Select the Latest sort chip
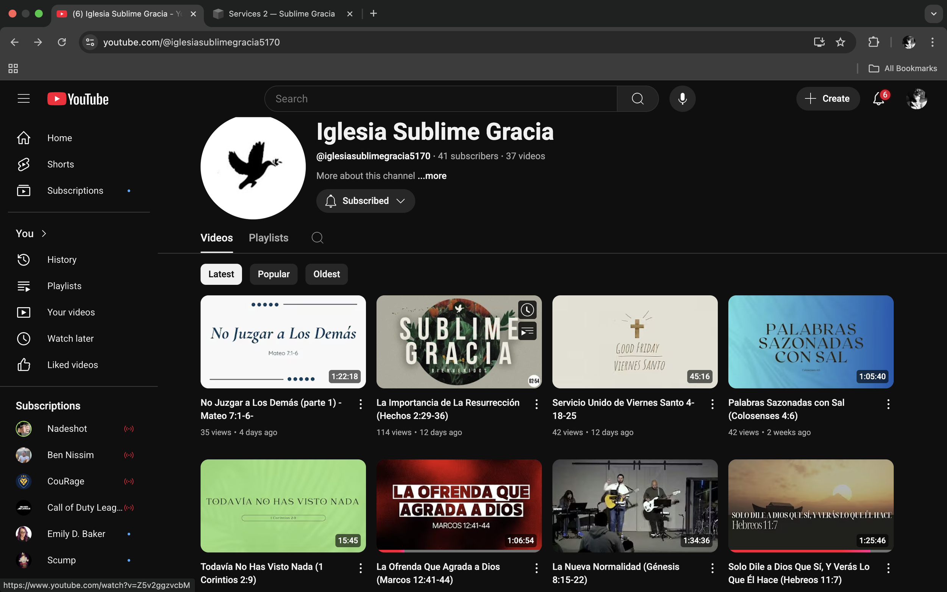Viewport: 947px width, 592px height. pos(221,274)
